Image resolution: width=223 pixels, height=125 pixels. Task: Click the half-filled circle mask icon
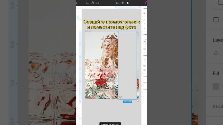tap(128, 3)
